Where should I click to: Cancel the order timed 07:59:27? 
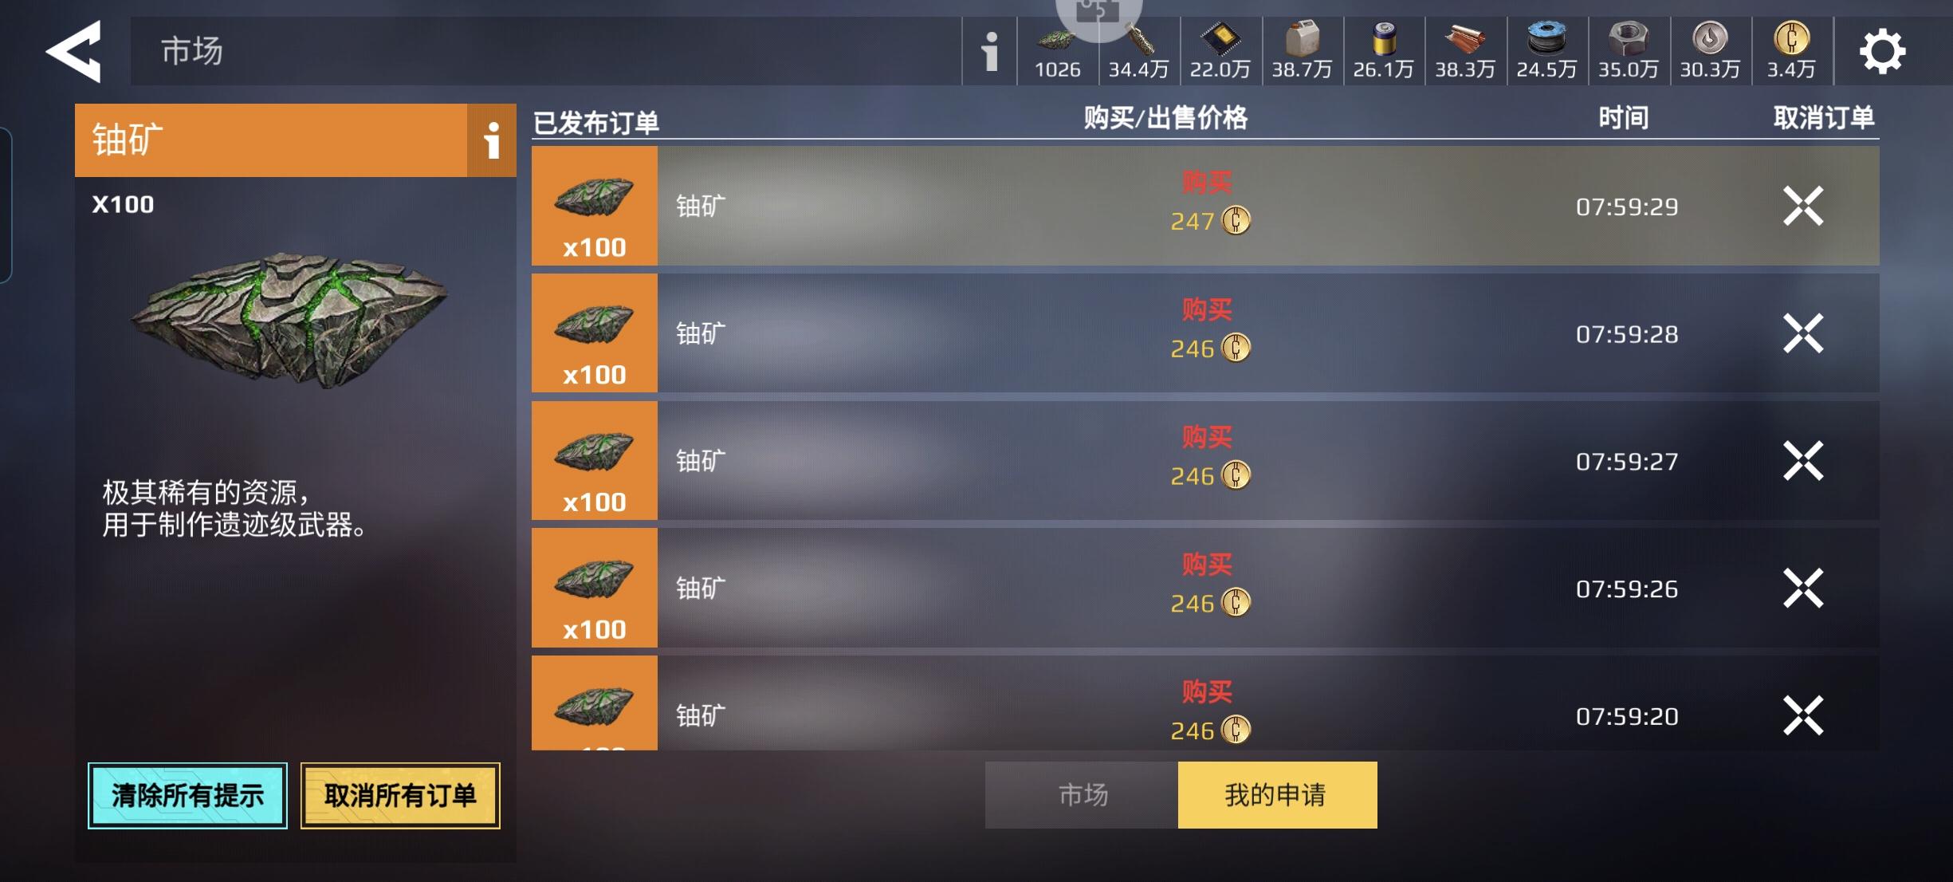(x=1803, y=461)
